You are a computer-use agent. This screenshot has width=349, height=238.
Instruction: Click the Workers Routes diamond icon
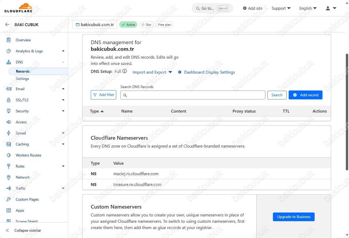tap(9, 155)
